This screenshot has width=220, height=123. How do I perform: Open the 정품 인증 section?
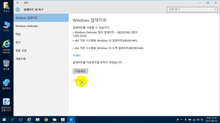pos(41,51)
